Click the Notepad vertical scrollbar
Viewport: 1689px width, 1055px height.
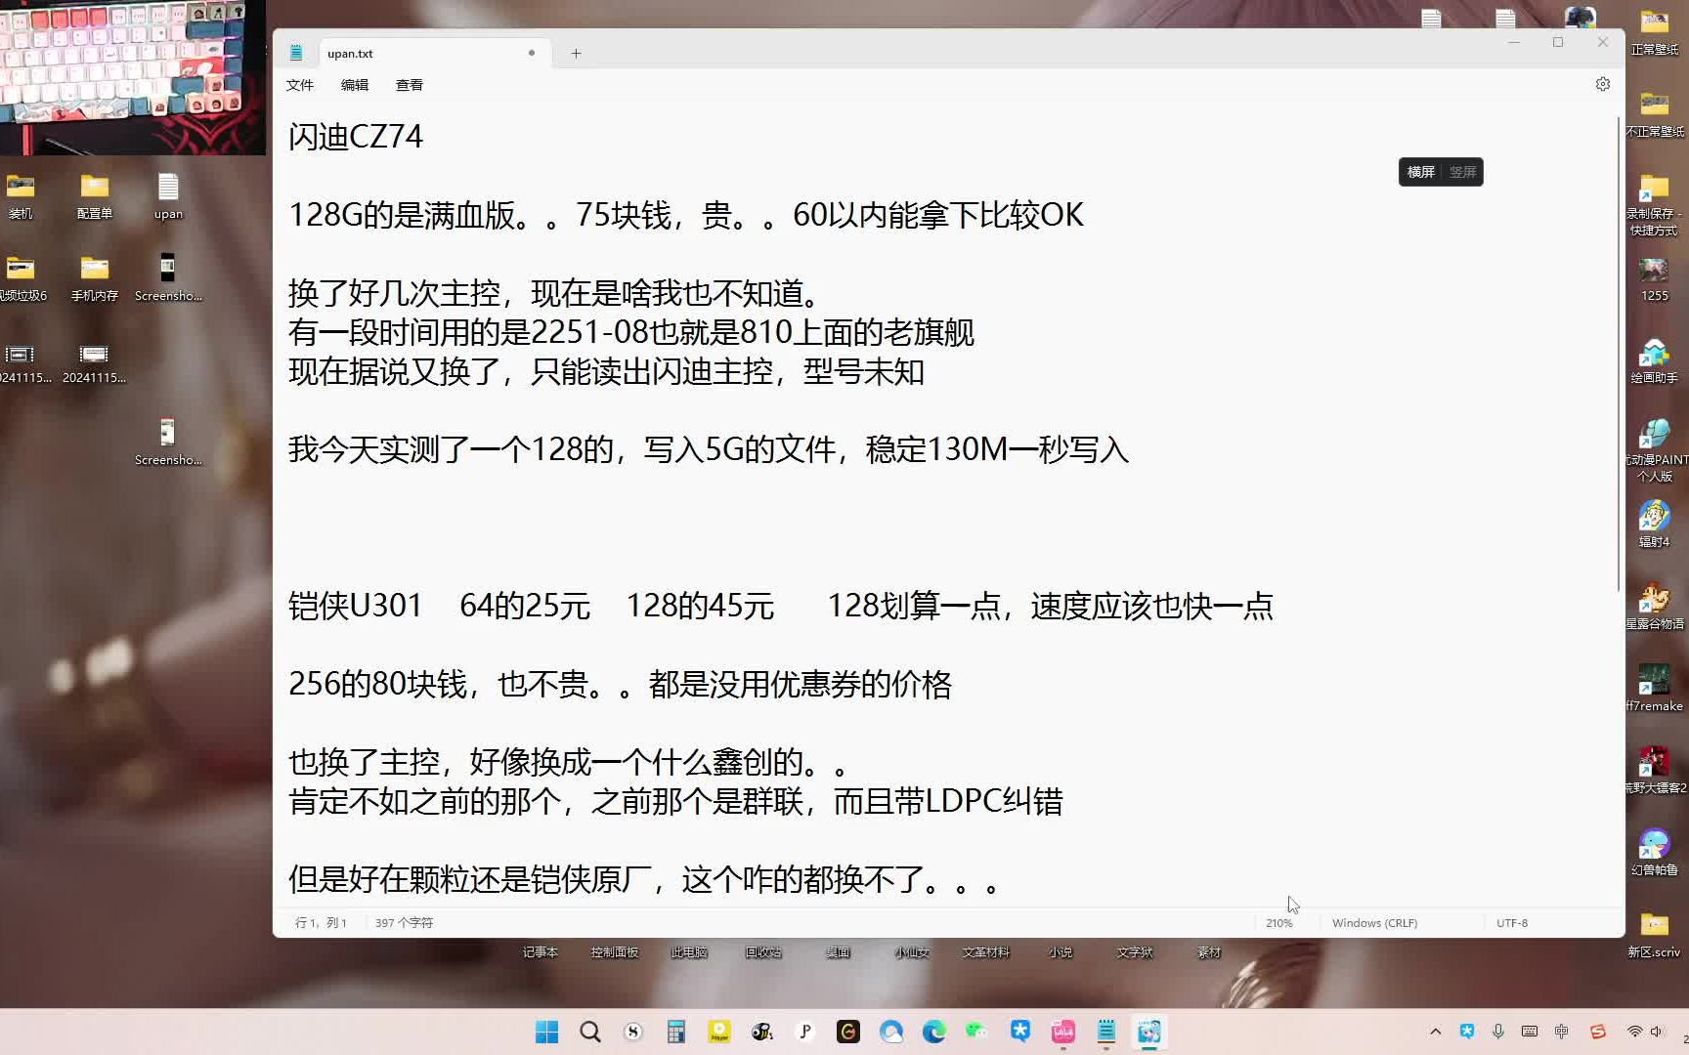pyautogui.click(x=1619, y=352)
